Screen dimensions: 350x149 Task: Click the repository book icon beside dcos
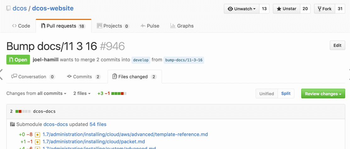pos(8,8)
